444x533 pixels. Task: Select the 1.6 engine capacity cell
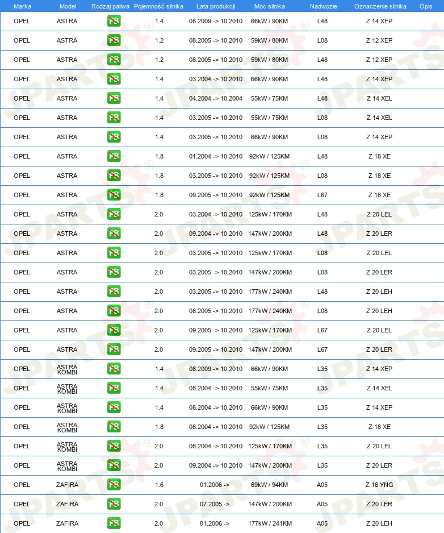pos(159,485)
